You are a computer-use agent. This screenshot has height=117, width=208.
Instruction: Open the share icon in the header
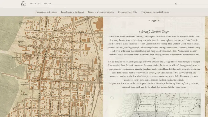(x=176, y=4)
